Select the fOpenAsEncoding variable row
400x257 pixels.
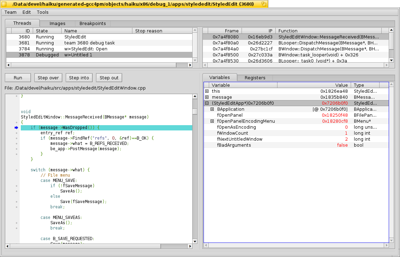point(296,127)
